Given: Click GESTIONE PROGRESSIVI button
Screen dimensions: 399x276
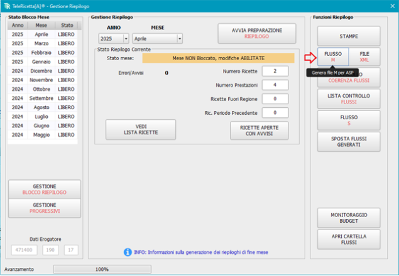Looking at the screenshot, I should pyautogui.click(x=45, y=208).
